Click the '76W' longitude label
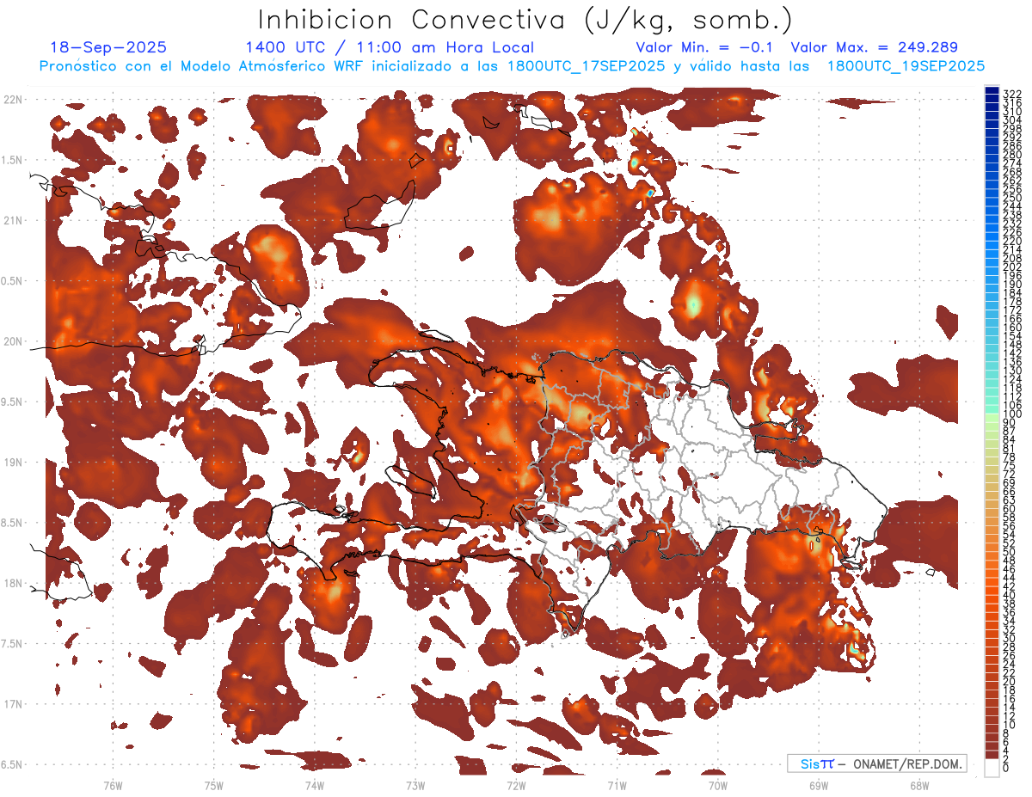The image size is (1032, 797). [x=113, y=785]
